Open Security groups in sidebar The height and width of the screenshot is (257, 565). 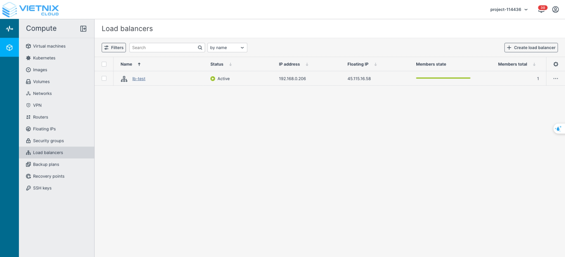pos(48,141)
